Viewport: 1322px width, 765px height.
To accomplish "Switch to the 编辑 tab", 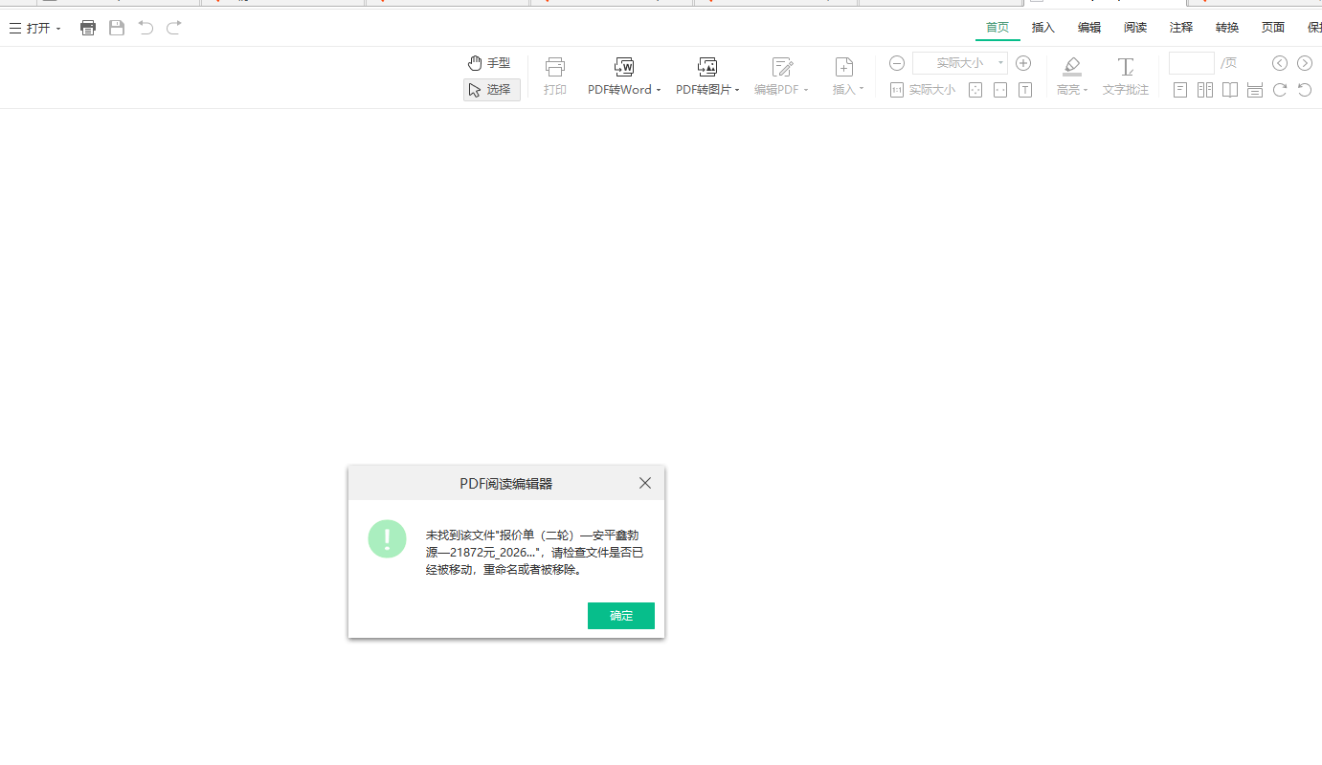I will click(1089, 28).
